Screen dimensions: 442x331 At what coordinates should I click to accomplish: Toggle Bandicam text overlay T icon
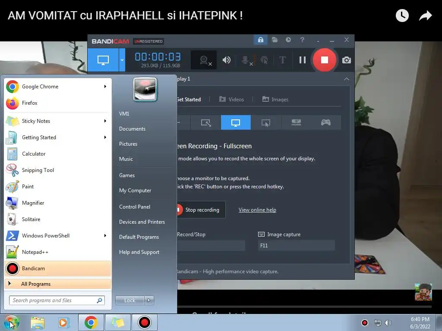(x=282, y=60)
